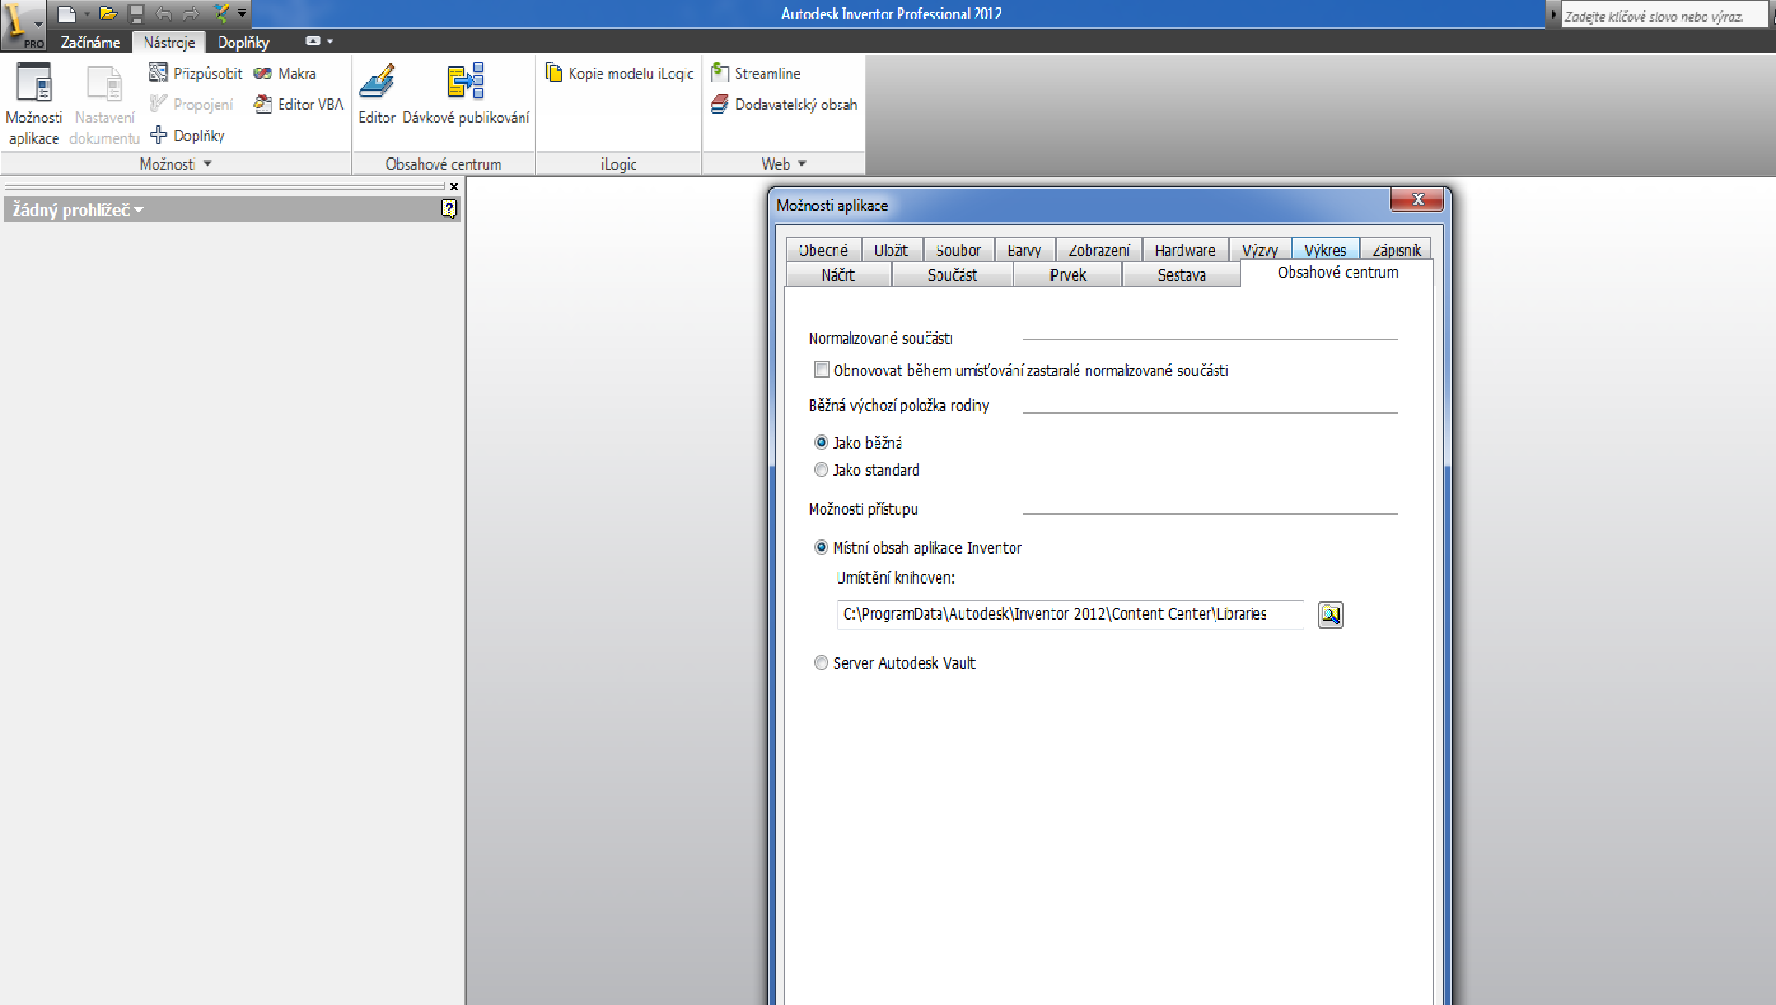Click the library path input field
Viewport: 1776px width, 1005px height.
(x=1069, y=615)
